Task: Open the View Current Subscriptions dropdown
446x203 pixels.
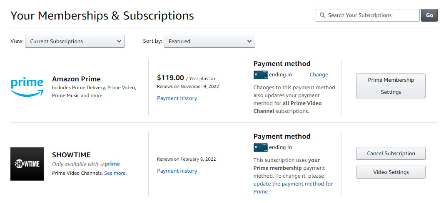Action: click(75, 42)
